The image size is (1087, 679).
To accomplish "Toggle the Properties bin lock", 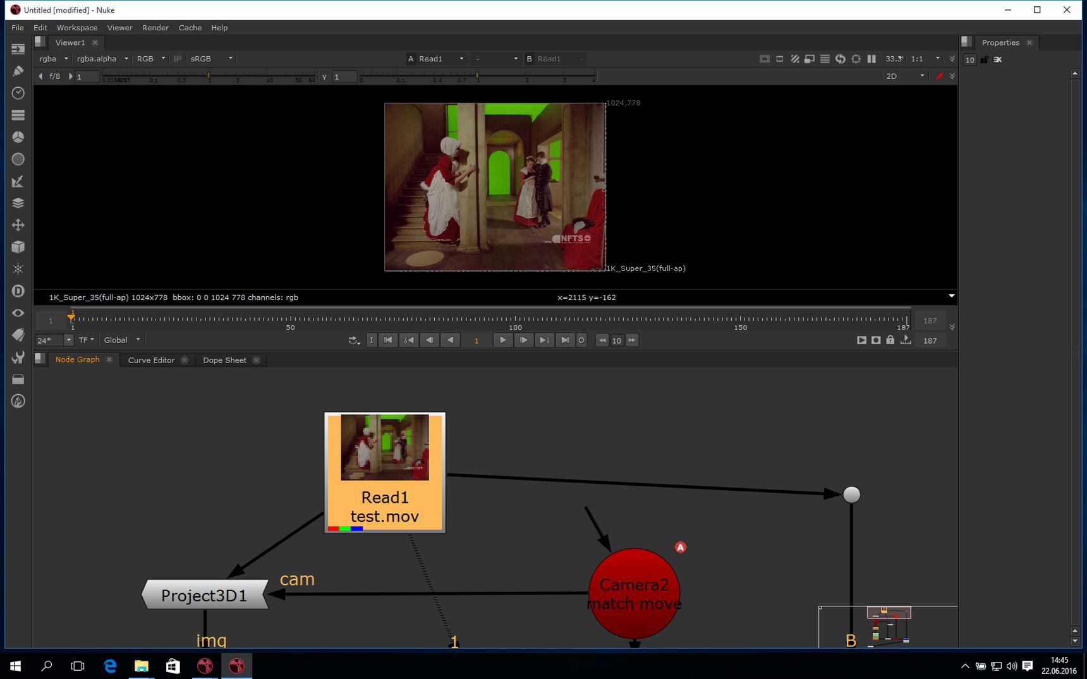I will pyautogui.click(x=985, y=59).
